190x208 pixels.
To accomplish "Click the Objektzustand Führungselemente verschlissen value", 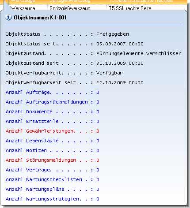I will tap(139, 54).
